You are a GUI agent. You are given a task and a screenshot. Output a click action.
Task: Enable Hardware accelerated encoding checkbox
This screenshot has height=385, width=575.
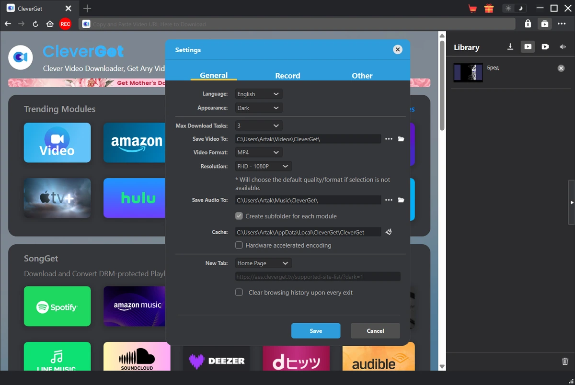tap(239, 245)
